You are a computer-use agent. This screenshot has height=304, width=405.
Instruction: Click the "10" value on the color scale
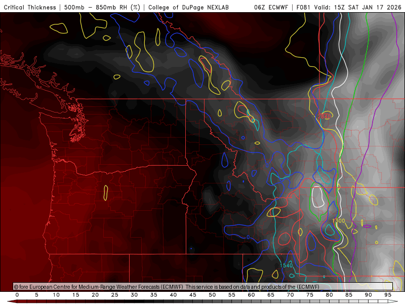56,295
